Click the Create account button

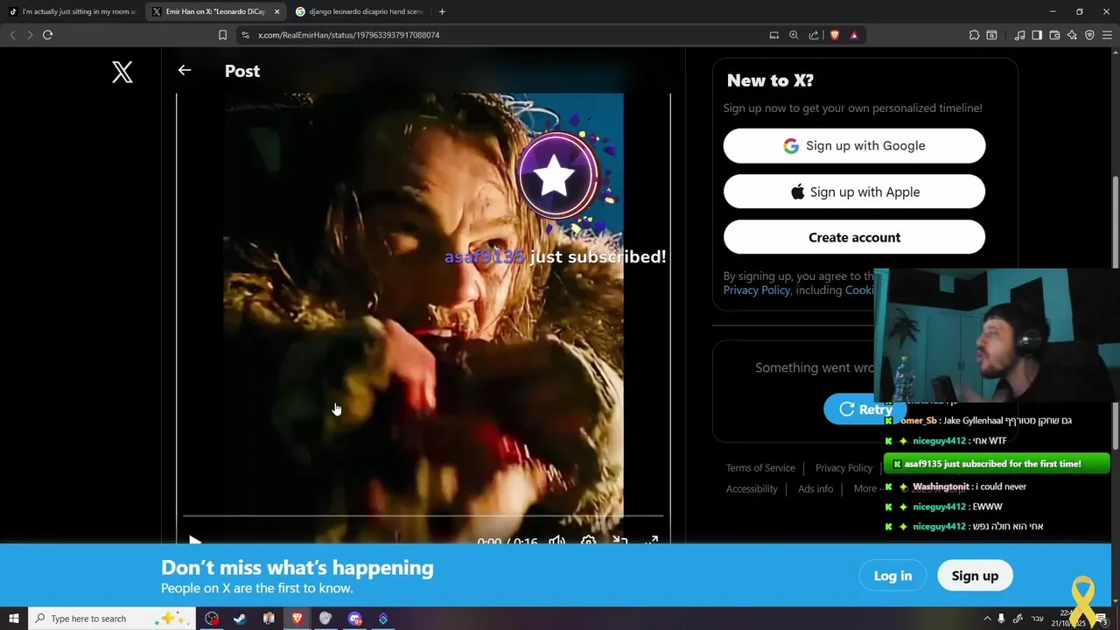(x=854, y=237)
